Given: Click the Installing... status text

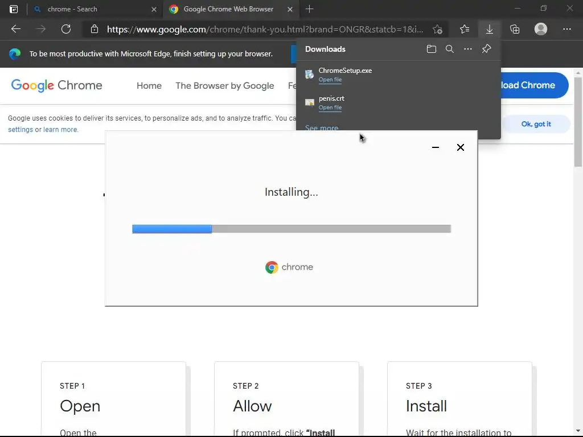Looking at the screenshot, I should coord(291,192).
